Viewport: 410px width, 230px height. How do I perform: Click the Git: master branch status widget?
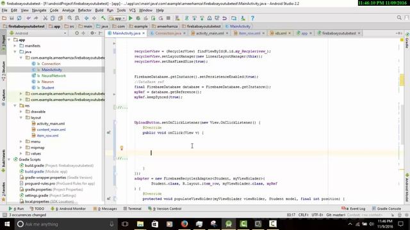pyautogui.click(x=336, y=215)
